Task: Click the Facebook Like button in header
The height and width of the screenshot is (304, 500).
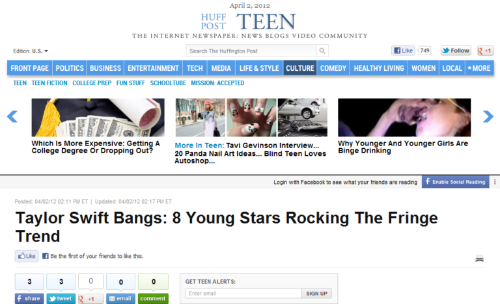Action: [403, 51]
